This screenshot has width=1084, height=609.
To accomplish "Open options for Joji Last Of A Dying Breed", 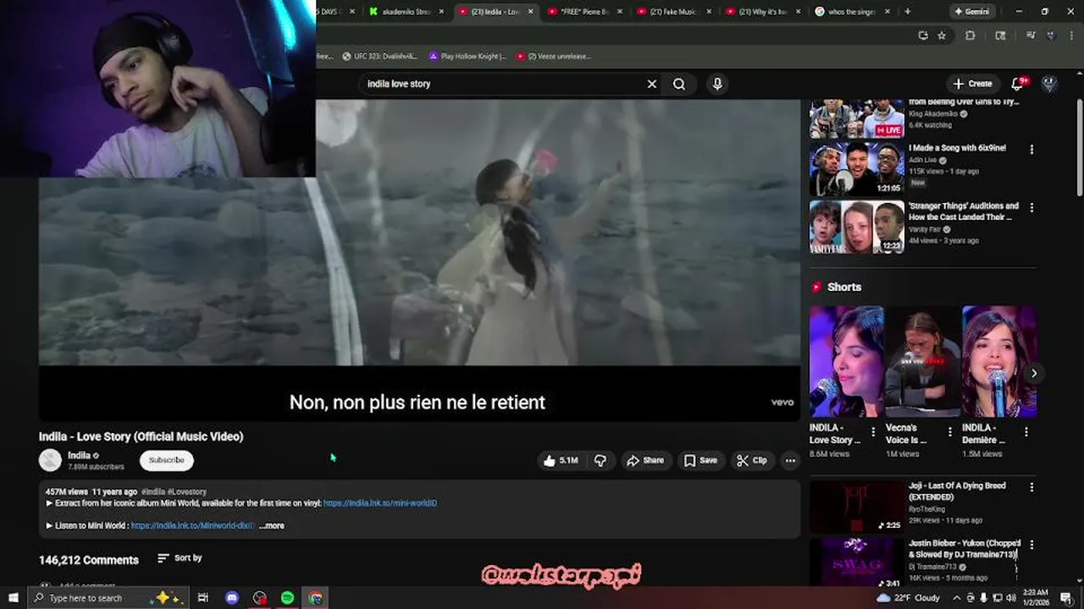I will click(x=1031, y=487).
